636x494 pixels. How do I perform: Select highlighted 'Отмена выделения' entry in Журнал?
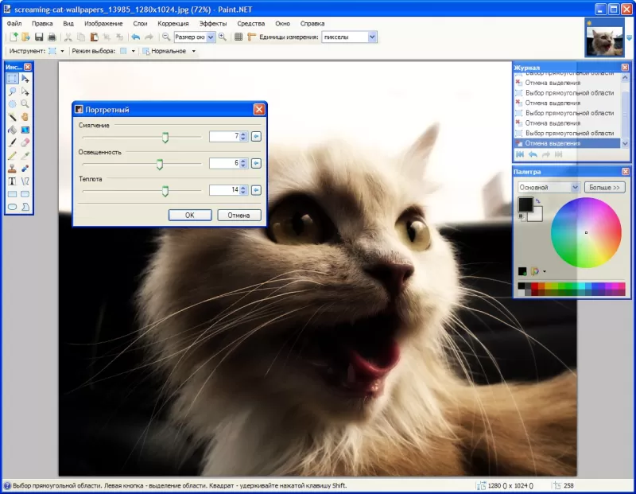(x=567, y=143)
